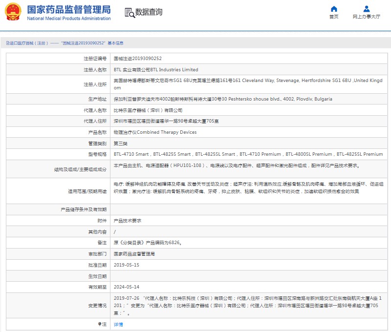Click the 管理类别 label
This screenshot has width=391, height=332.
click(97, 144)
